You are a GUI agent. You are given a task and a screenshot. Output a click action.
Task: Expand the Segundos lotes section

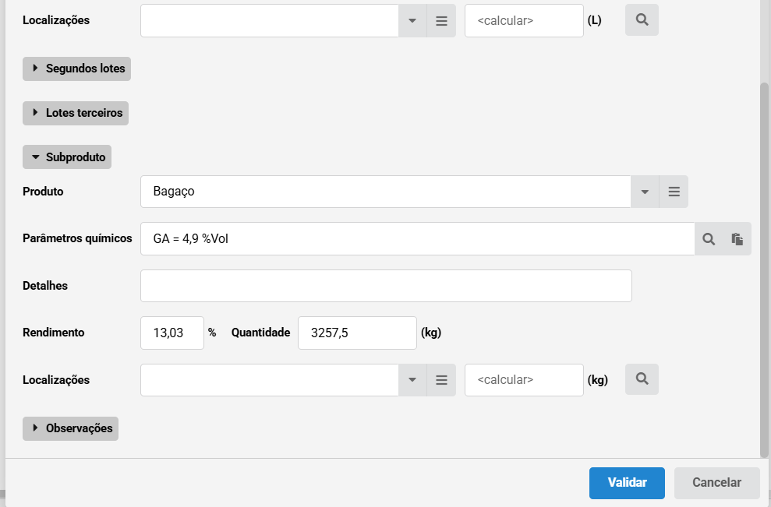coord(76,69)
